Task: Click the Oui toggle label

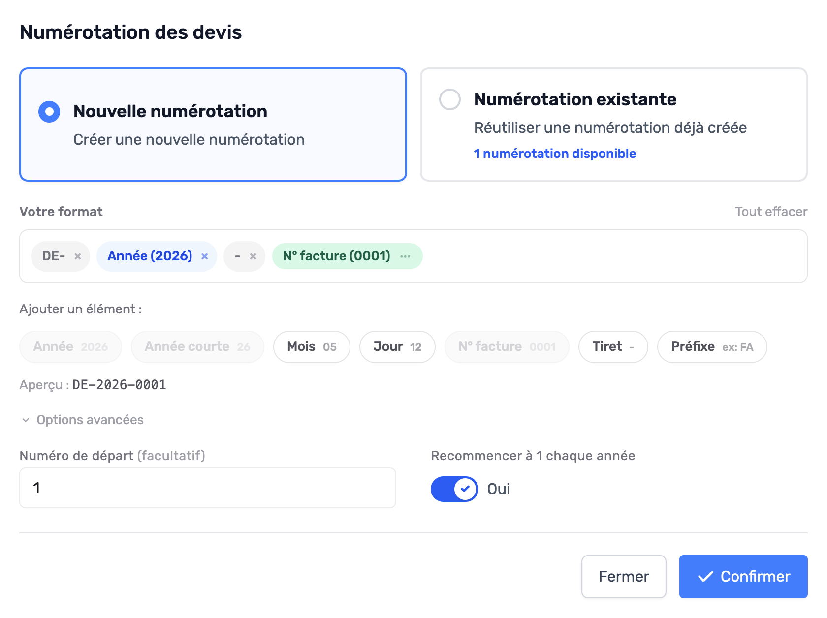Action: click(498, 489)
